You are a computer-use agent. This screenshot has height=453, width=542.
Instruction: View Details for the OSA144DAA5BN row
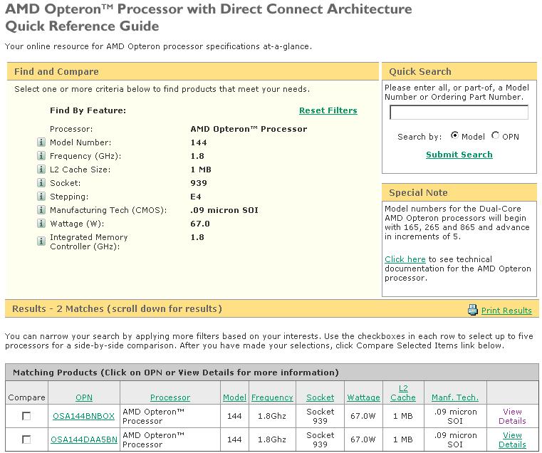pos(512,439)
